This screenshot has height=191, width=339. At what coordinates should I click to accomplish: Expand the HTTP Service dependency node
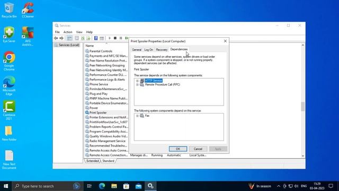[x=137, y=81]
